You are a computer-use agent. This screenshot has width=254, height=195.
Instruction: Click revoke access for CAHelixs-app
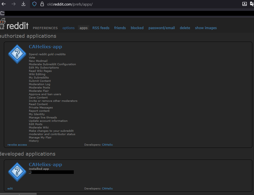coord(17,145)
